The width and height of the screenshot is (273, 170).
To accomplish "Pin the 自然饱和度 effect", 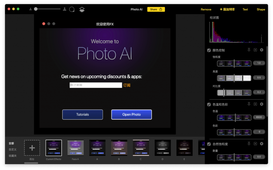I will tap(249, 144).
